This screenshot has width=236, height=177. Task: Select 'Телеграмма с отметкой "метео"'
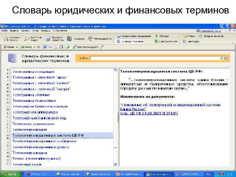coord(41,83)
